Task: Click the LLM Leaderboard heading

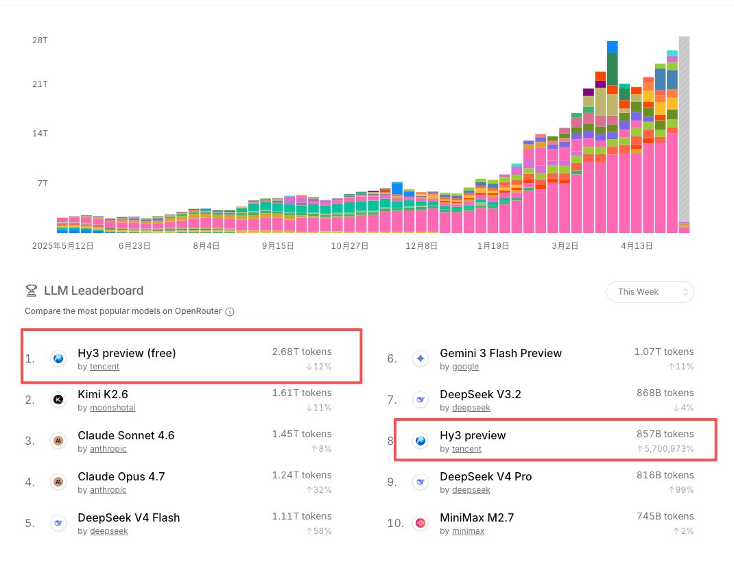Action: click(93, 291)
